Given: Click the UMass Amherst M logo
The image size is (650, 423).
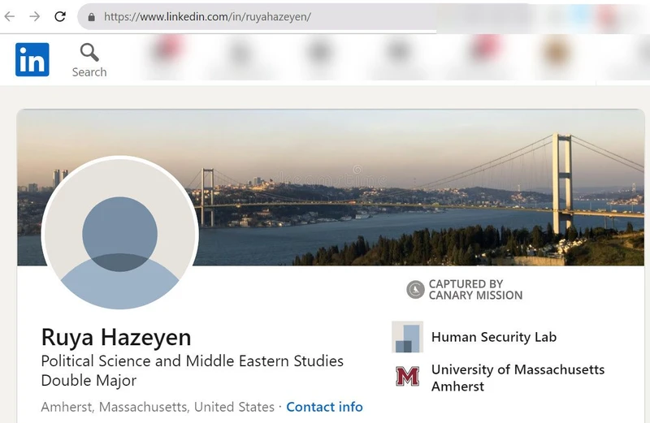Looking at the screenshot, I should [408, 376].
